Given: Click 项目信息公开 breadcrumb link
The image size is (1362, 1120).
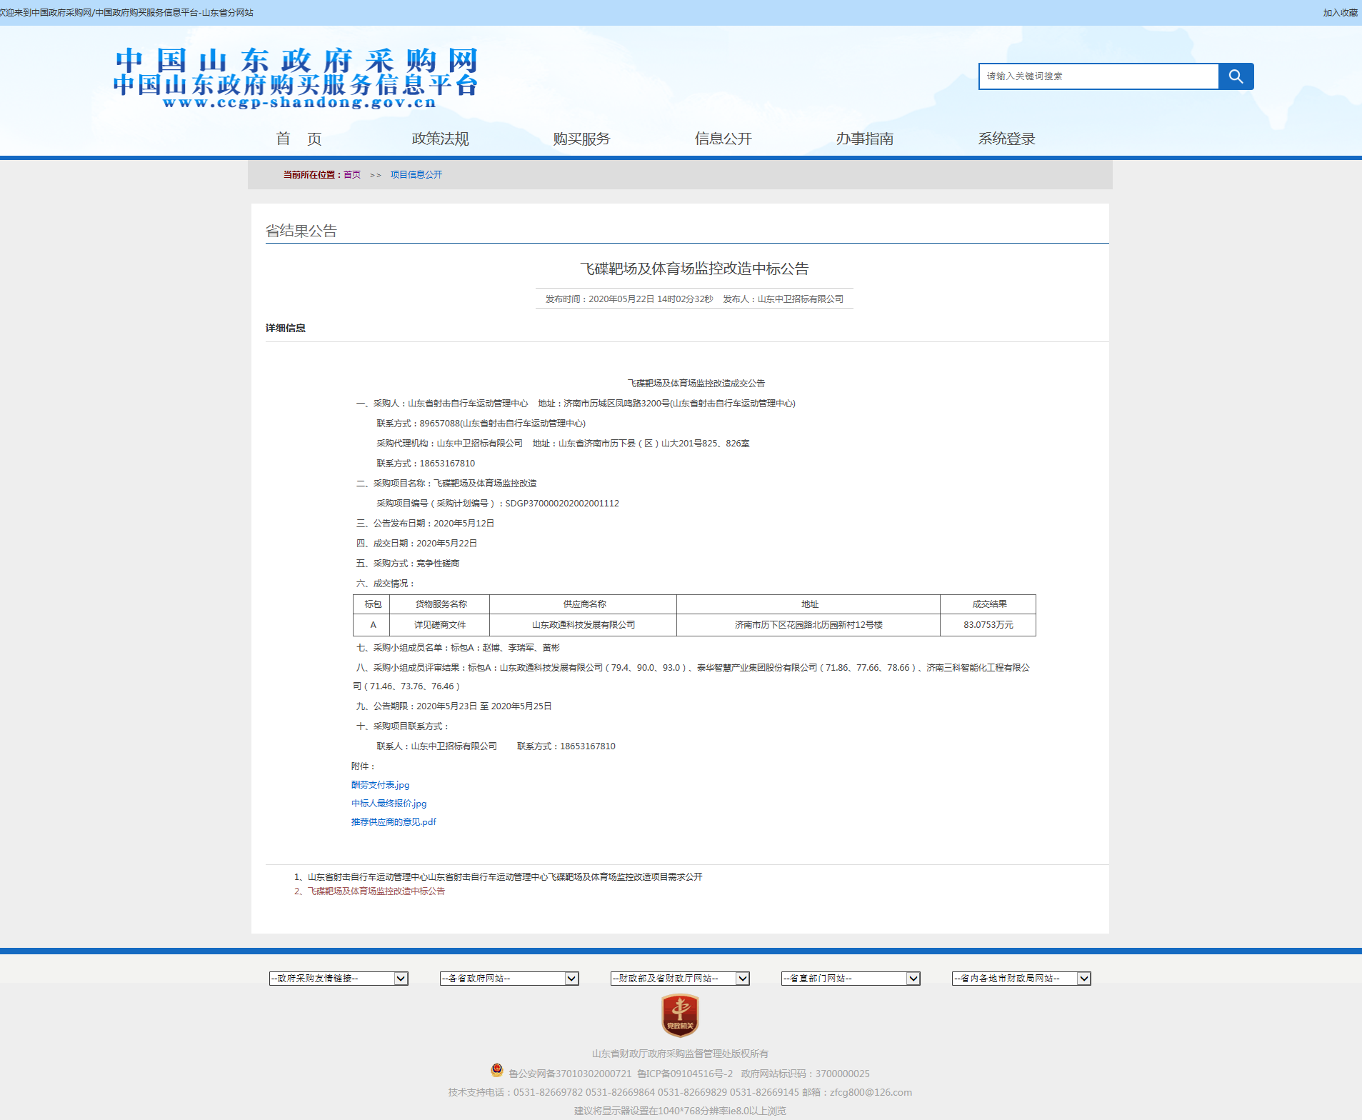Looking at the screenshot, I should click(x=416, y=175).
